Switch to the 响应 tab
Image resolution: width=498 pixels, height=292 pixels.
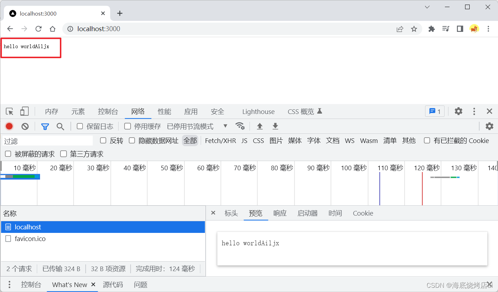(x=280, y=213)
